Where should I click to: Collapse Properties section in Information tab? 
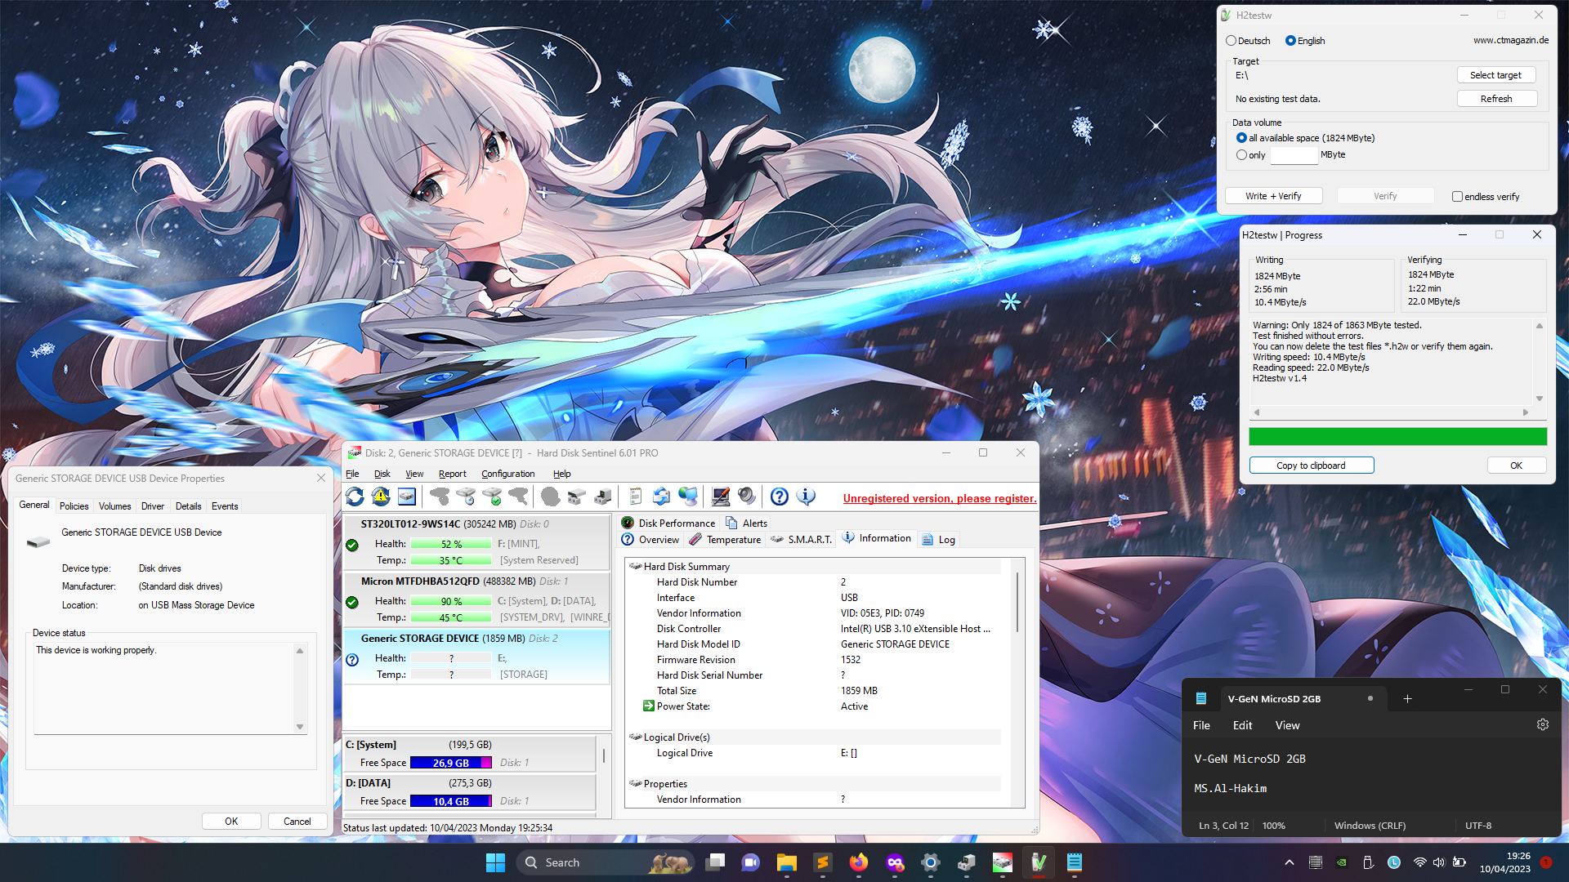(x=635, y=783)
